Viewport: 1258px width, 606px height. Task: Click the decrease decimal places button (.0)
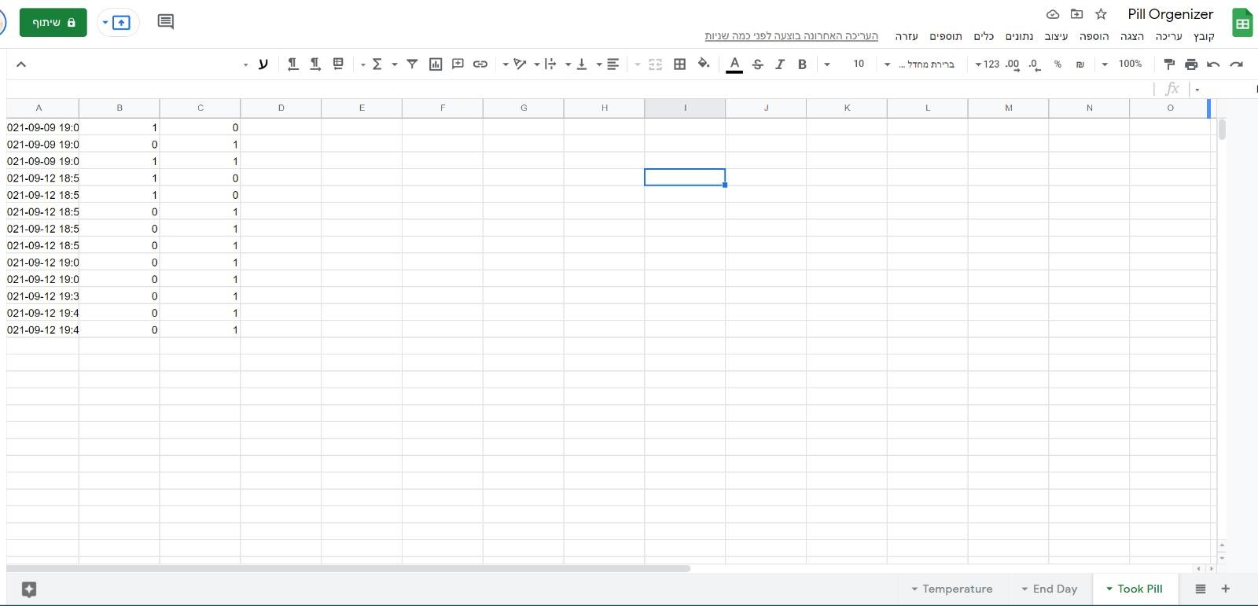click(x=1035, y=64)
